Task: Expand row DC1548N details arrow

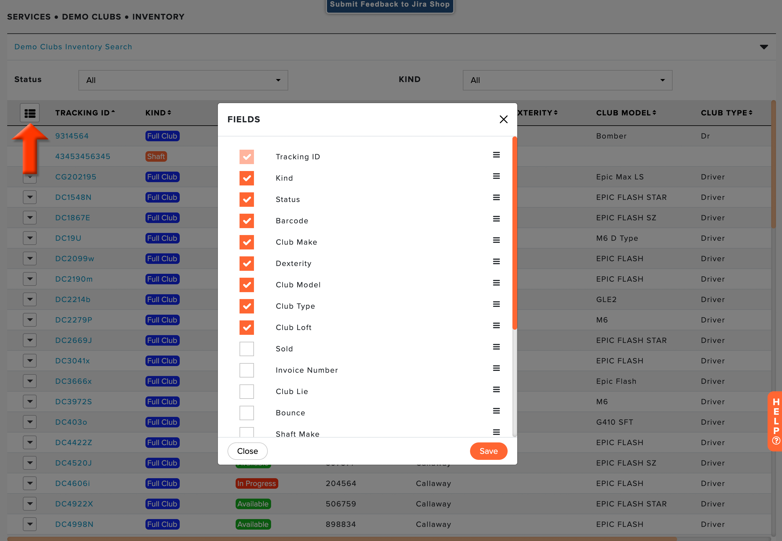Action: click(30, 197)
